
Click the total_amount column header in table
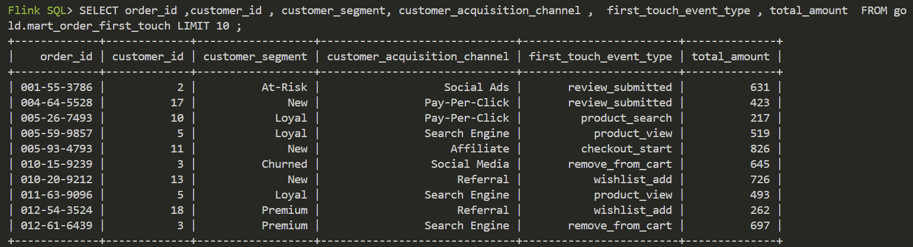point(731,57)
